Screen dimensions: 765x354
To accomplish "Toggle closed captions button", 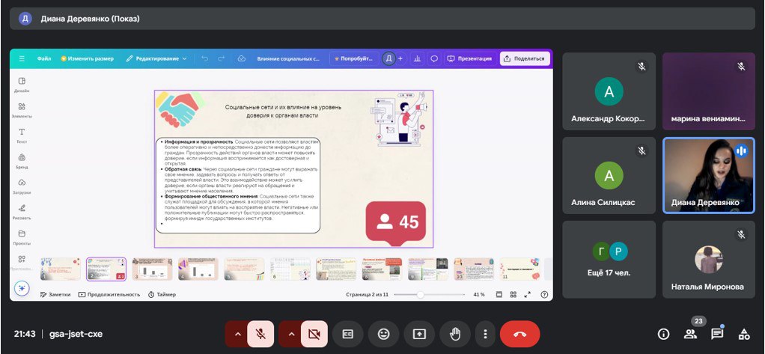I will coord(347,334).
